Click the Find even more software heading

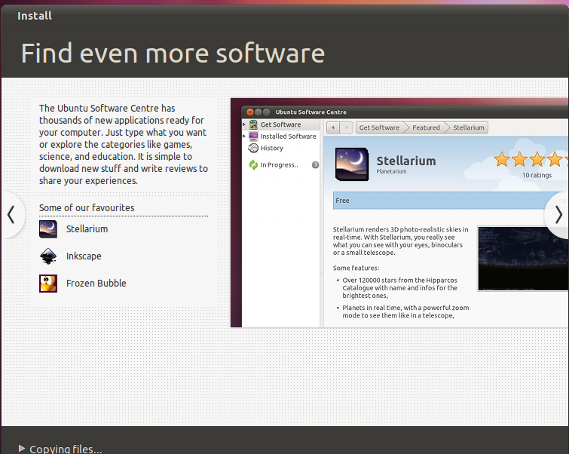point(173,54)
